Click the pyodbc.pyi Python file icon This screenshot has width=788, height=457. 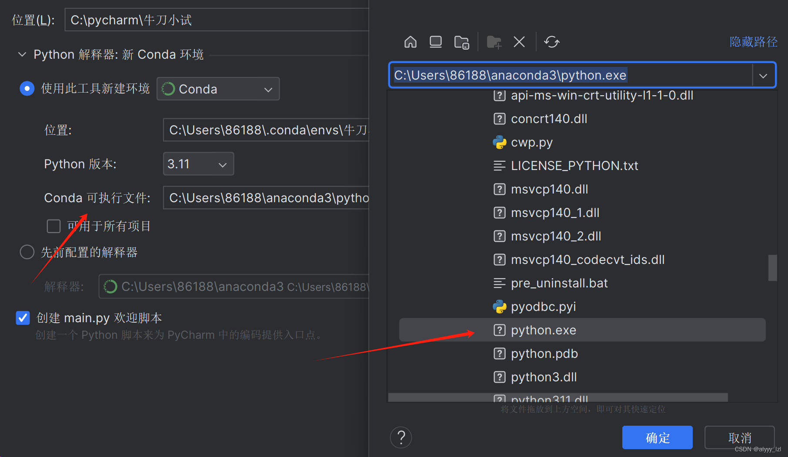pyautogui.click(x=500, y=307)
